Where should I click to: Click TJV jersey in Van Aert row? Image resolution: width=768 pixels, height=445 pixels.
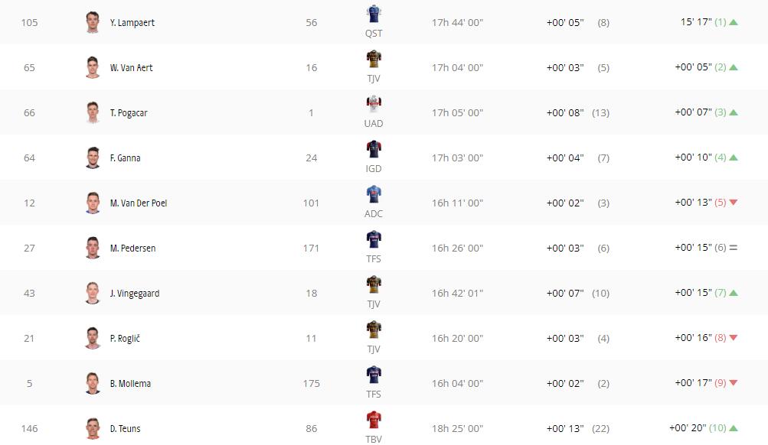click(374, 59)
